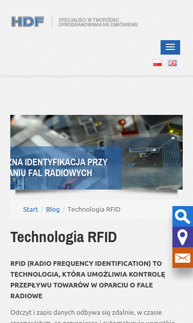193x323 pixels.
Task: Switch to English via the UK flag
Action: point(172,63)
